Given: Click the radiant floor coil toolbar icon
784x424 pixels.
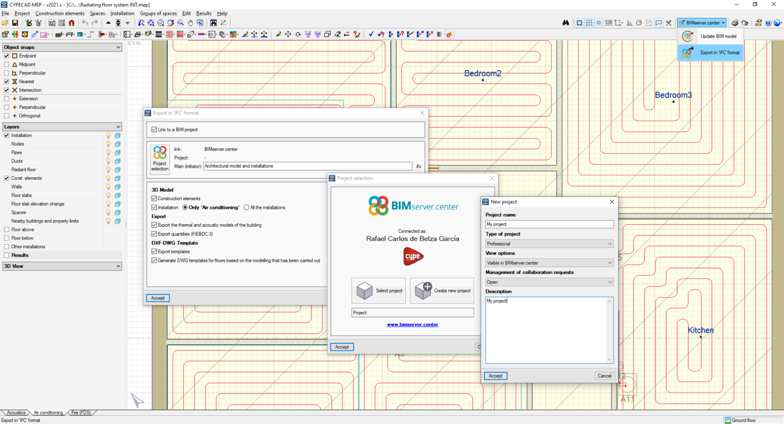Looking at the screenshot, I should pos(170,34).
